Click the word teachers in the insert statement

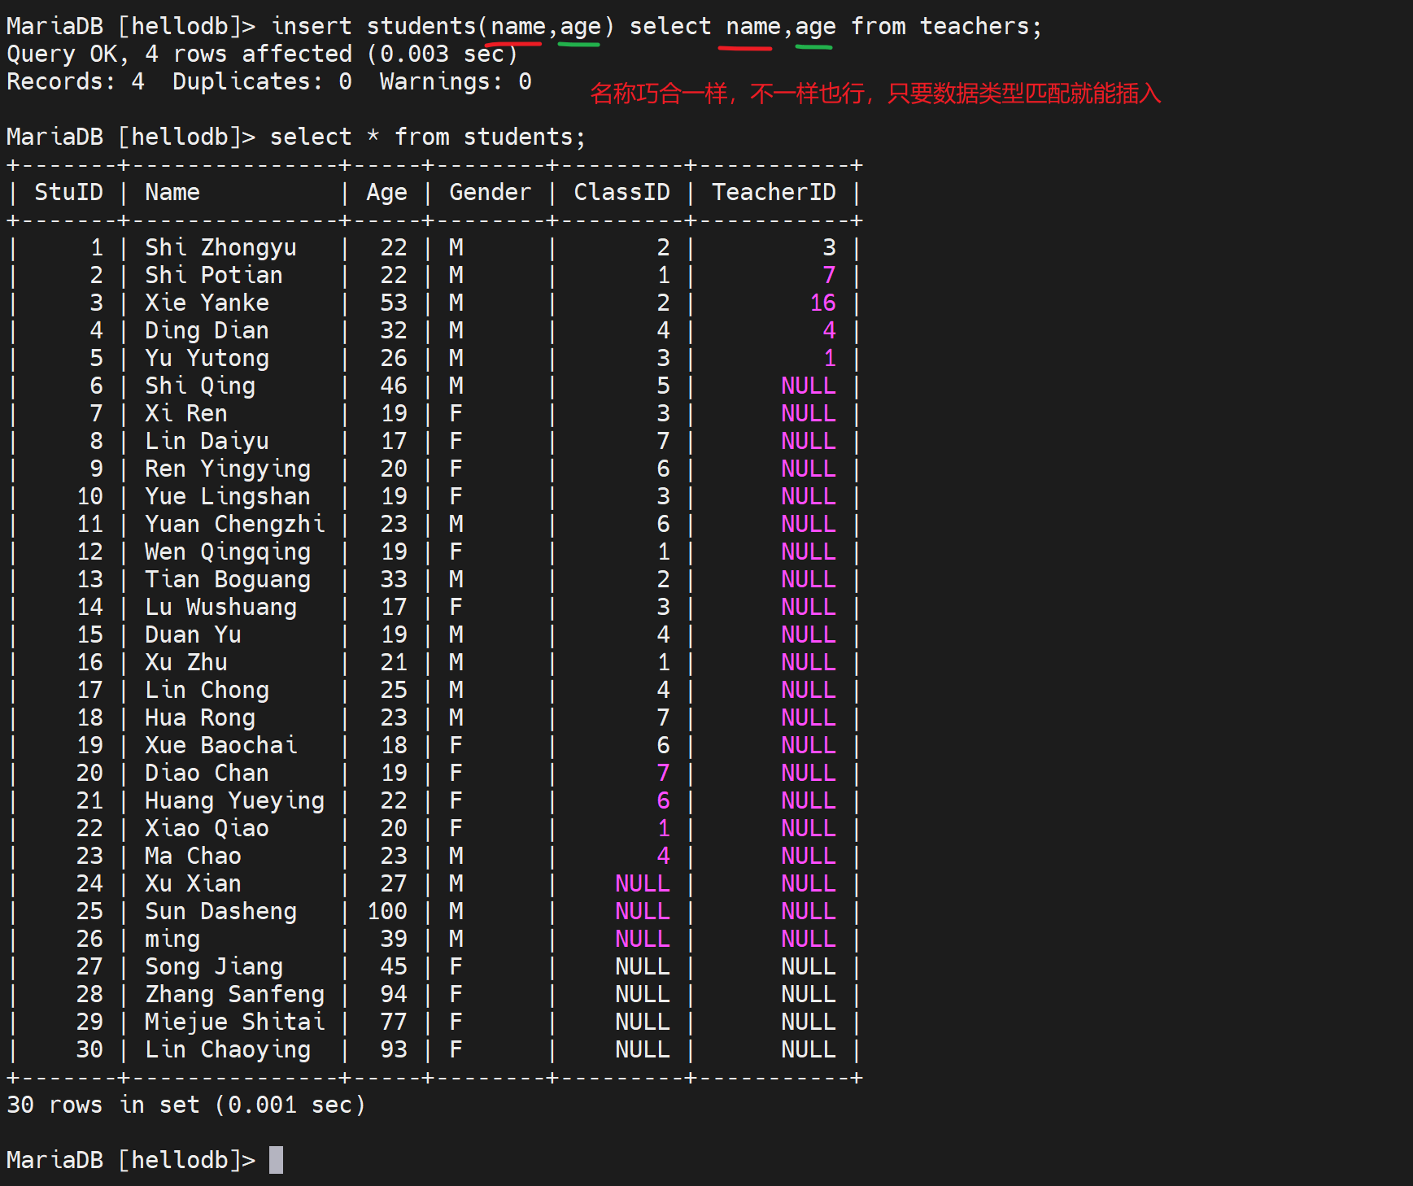pyautogui.click(x=975, y=26)
